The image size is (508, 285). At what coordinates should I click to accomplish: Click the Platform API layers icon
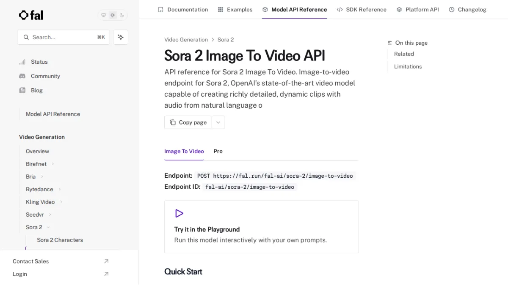399,9
